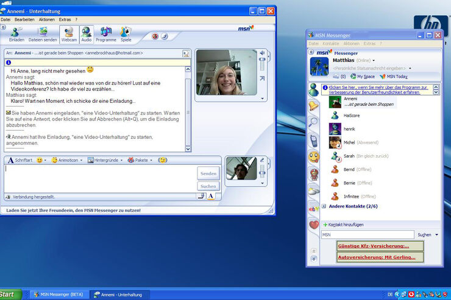
Task: Click the Dateien senden icon
Action: 43,34
